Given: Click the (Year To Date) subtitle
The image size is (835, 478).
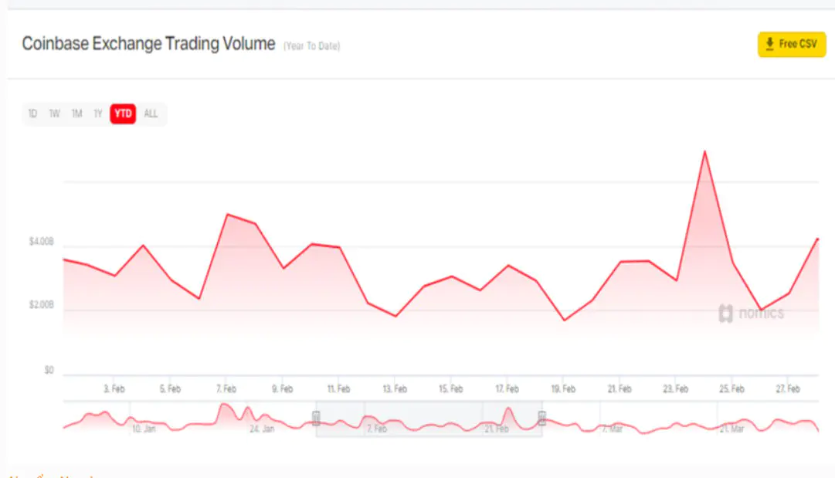Looking at the screenshot, I should [x=311, y=46].
